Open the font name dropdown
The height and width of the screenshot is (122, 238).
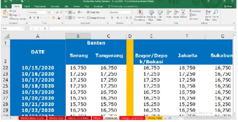point(46,12)
